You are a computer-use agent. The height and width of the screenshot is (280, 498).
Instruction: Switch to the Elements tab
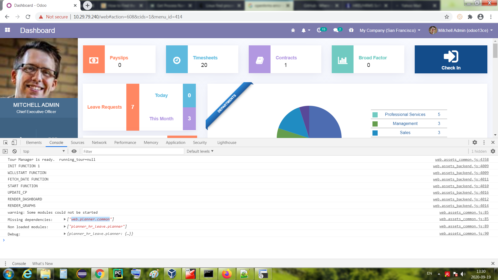coord(34,143)
